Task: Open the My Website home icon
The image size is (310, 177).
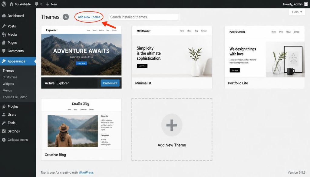Action: (11, 4)
